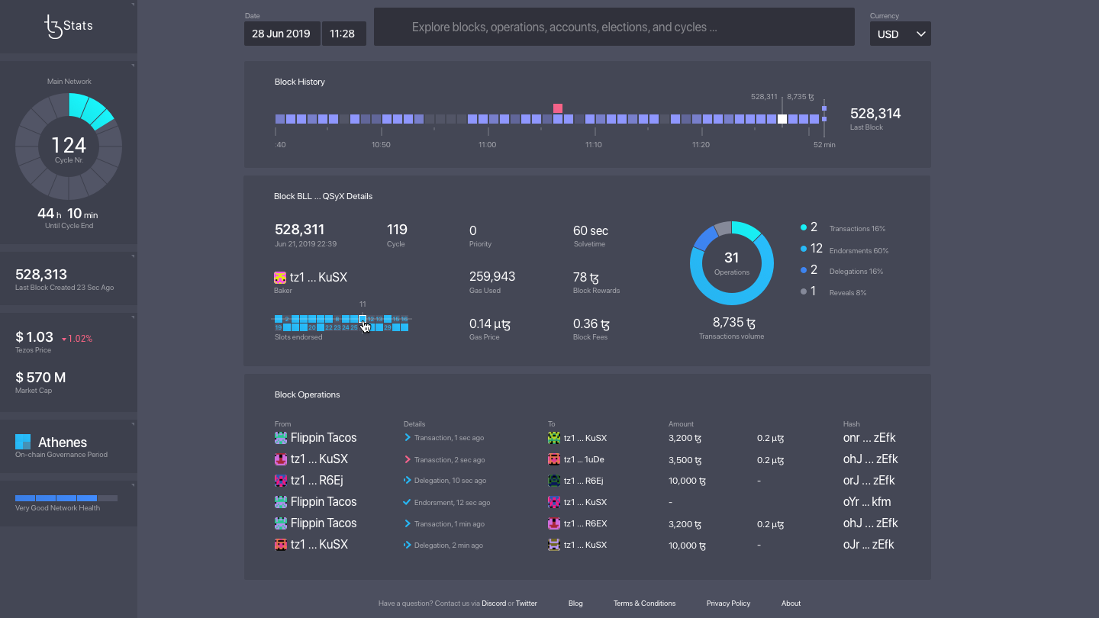1099x618 pixels.
Task: Toggle the Endorsments 60% legend dot
Action: [802, 249]
